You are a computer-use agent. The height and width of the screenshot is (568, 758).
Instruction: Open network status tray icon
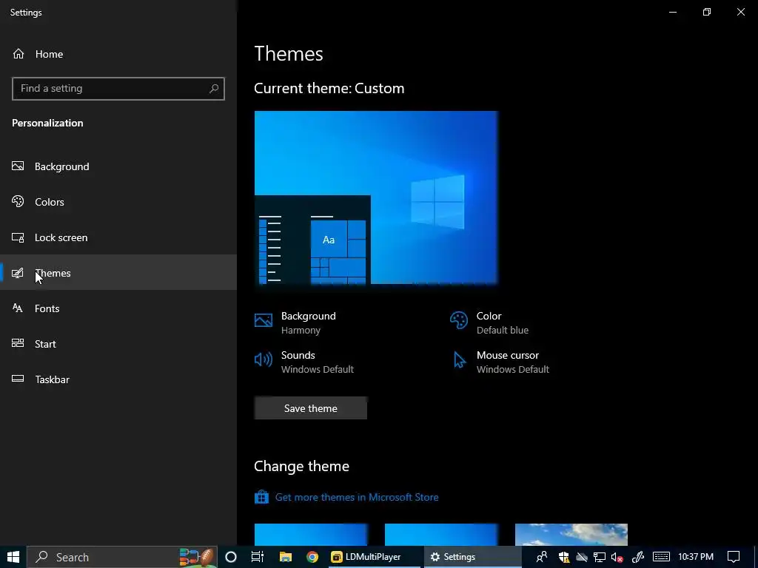coord(600,557)
